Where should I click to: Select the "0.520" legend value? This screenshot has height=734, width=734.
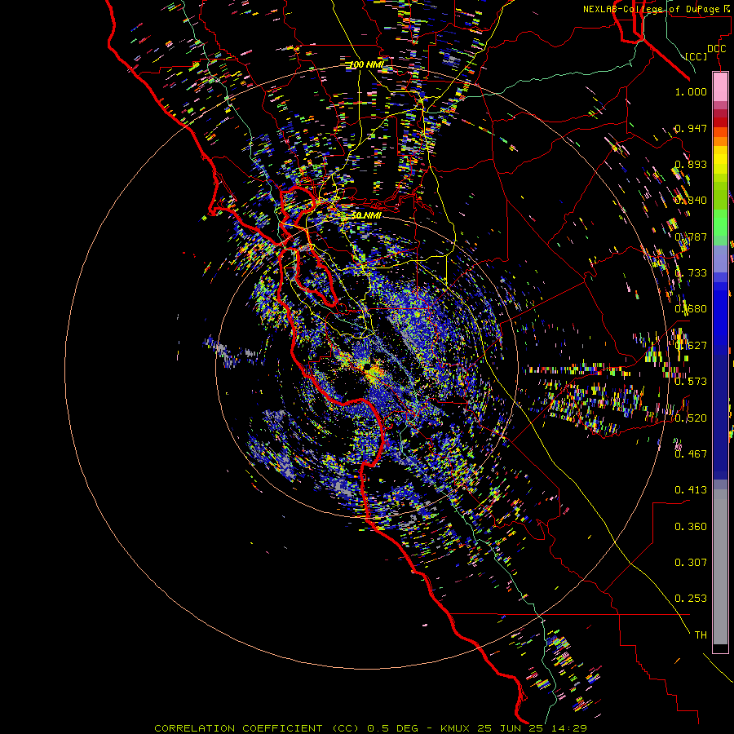691,418
